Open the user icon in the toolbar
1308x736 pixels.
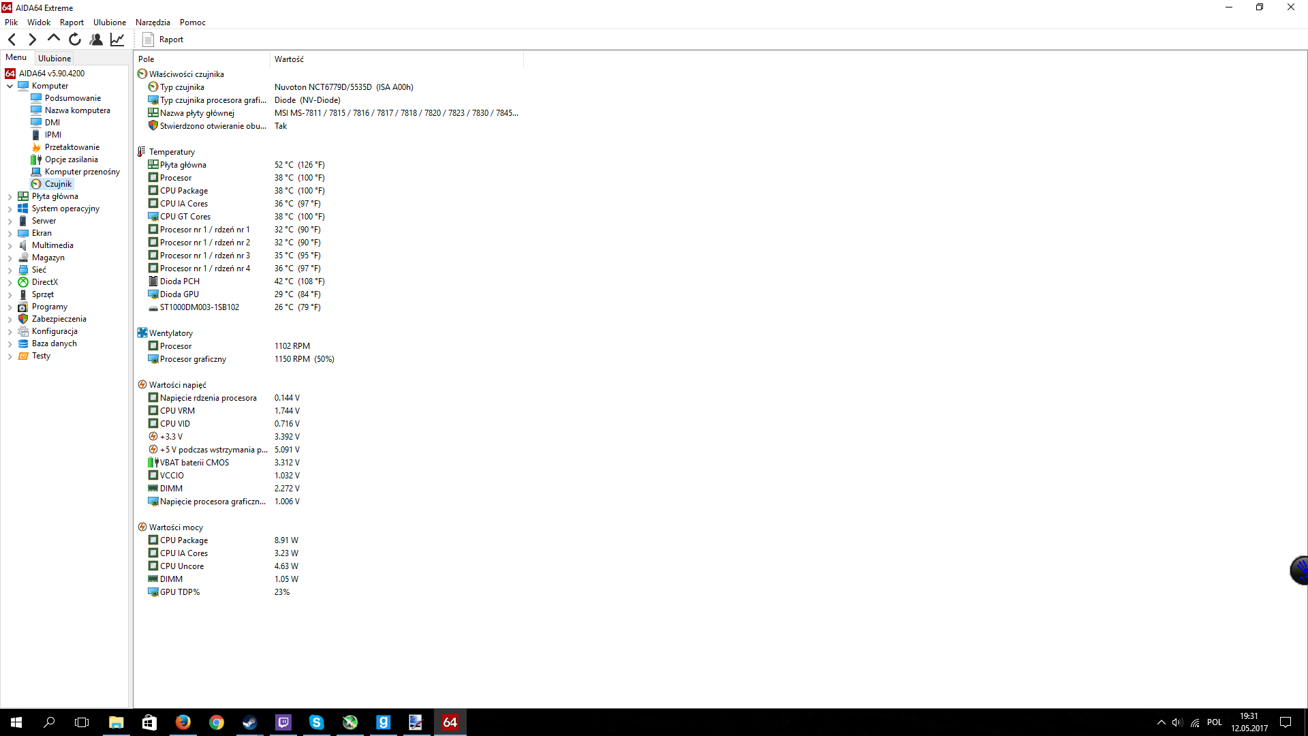[x=96, y=40]
